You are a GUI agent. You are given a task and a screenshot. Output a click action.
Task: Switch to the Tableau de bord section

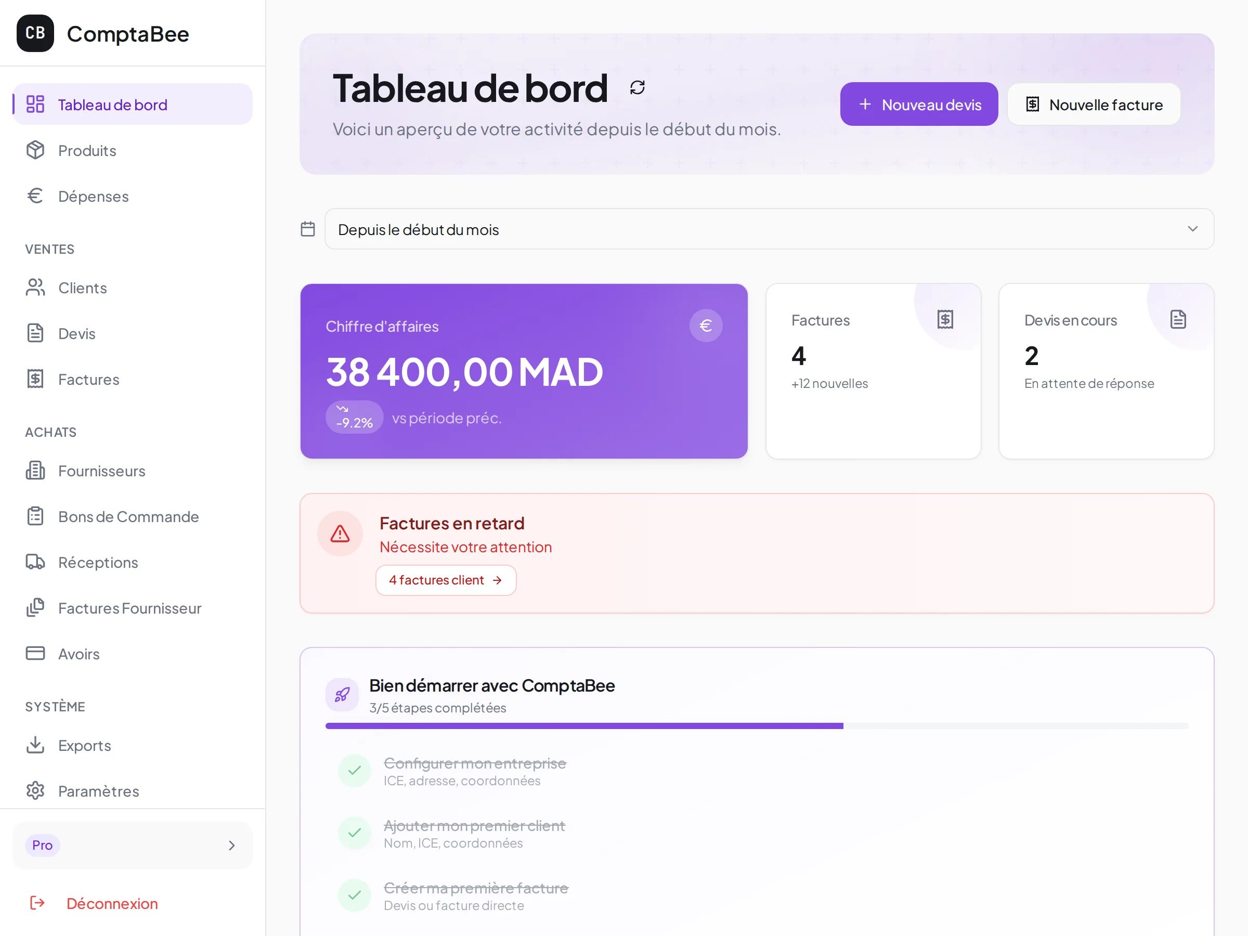(112, 104)
